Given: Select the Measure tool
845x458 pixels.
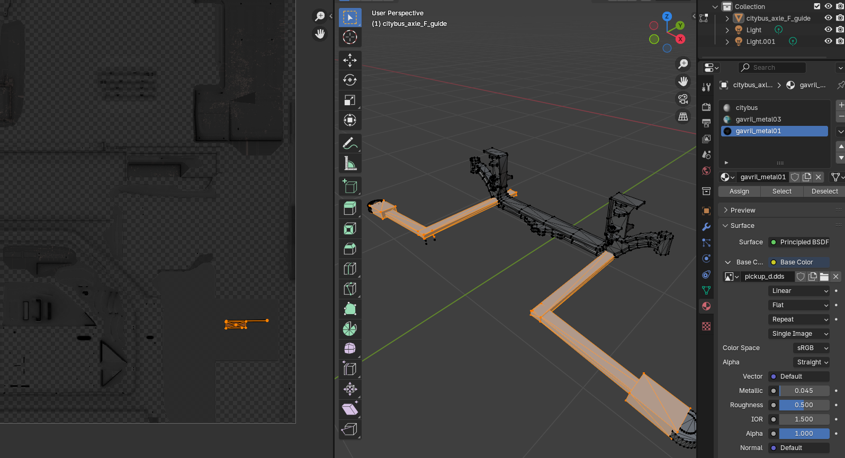Looking at the screenshot, I should point(349,163).
